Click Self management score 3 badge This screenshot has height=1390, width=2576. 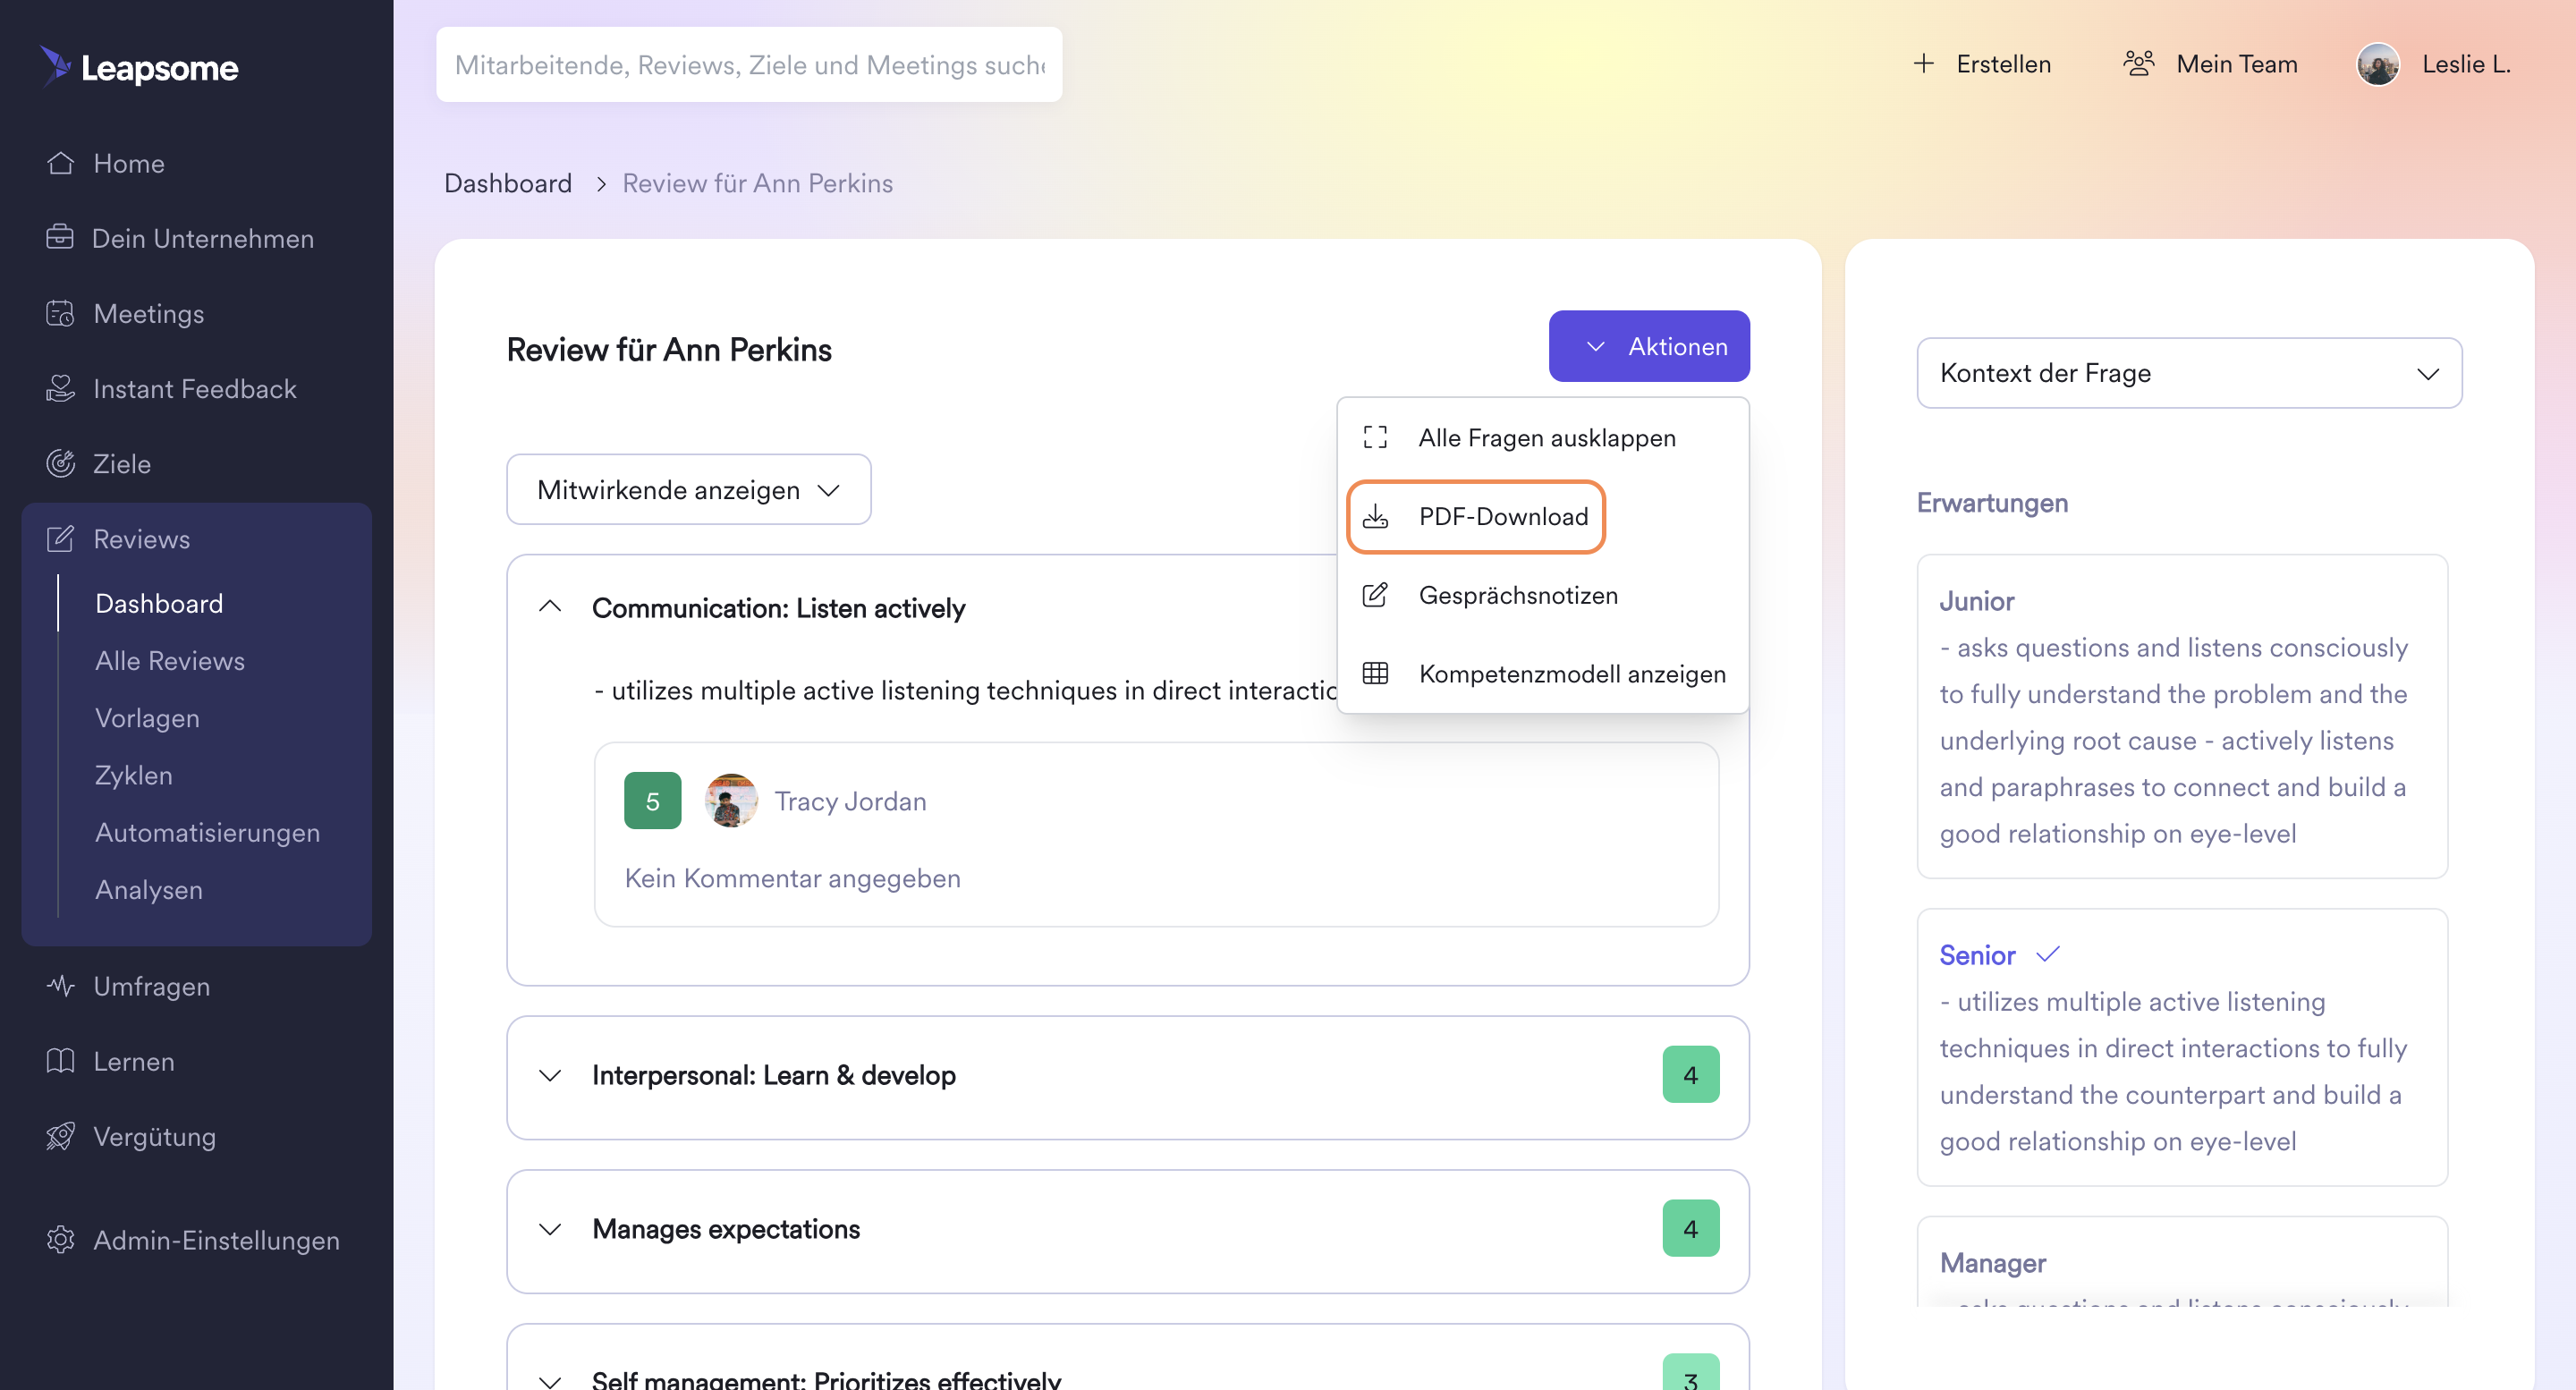tap(1691, 1374)
